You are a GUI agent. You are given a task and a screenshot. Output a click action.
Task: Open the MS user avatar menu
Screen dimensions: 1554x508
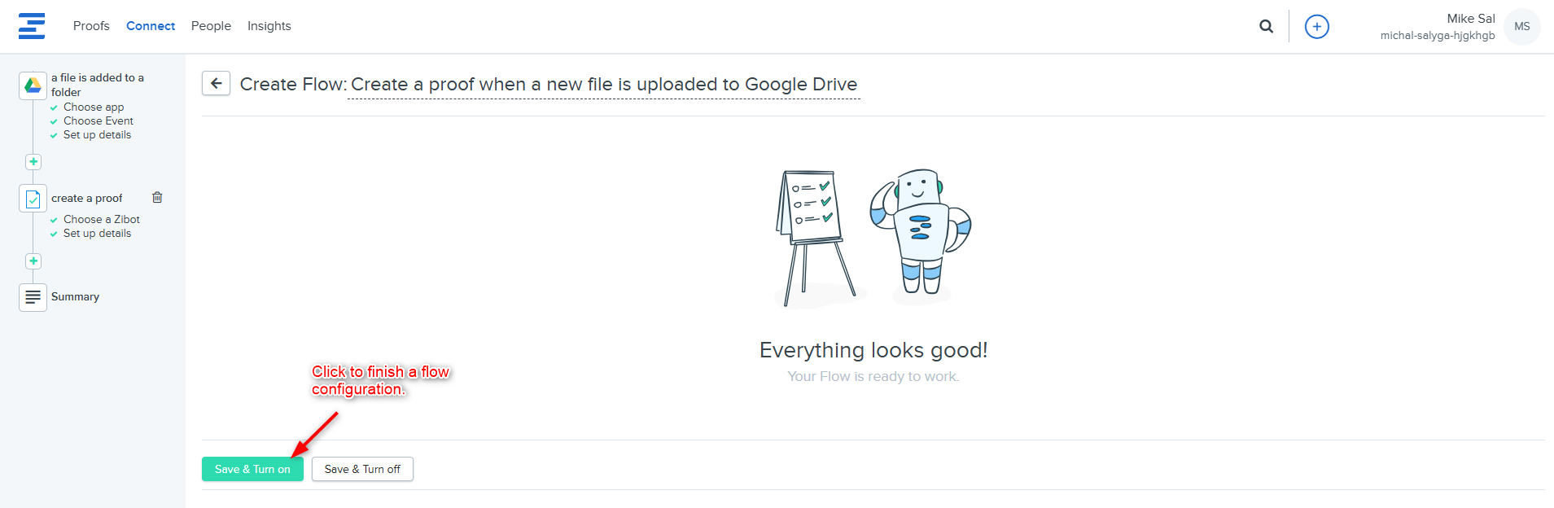click(x=1521, y=27)
